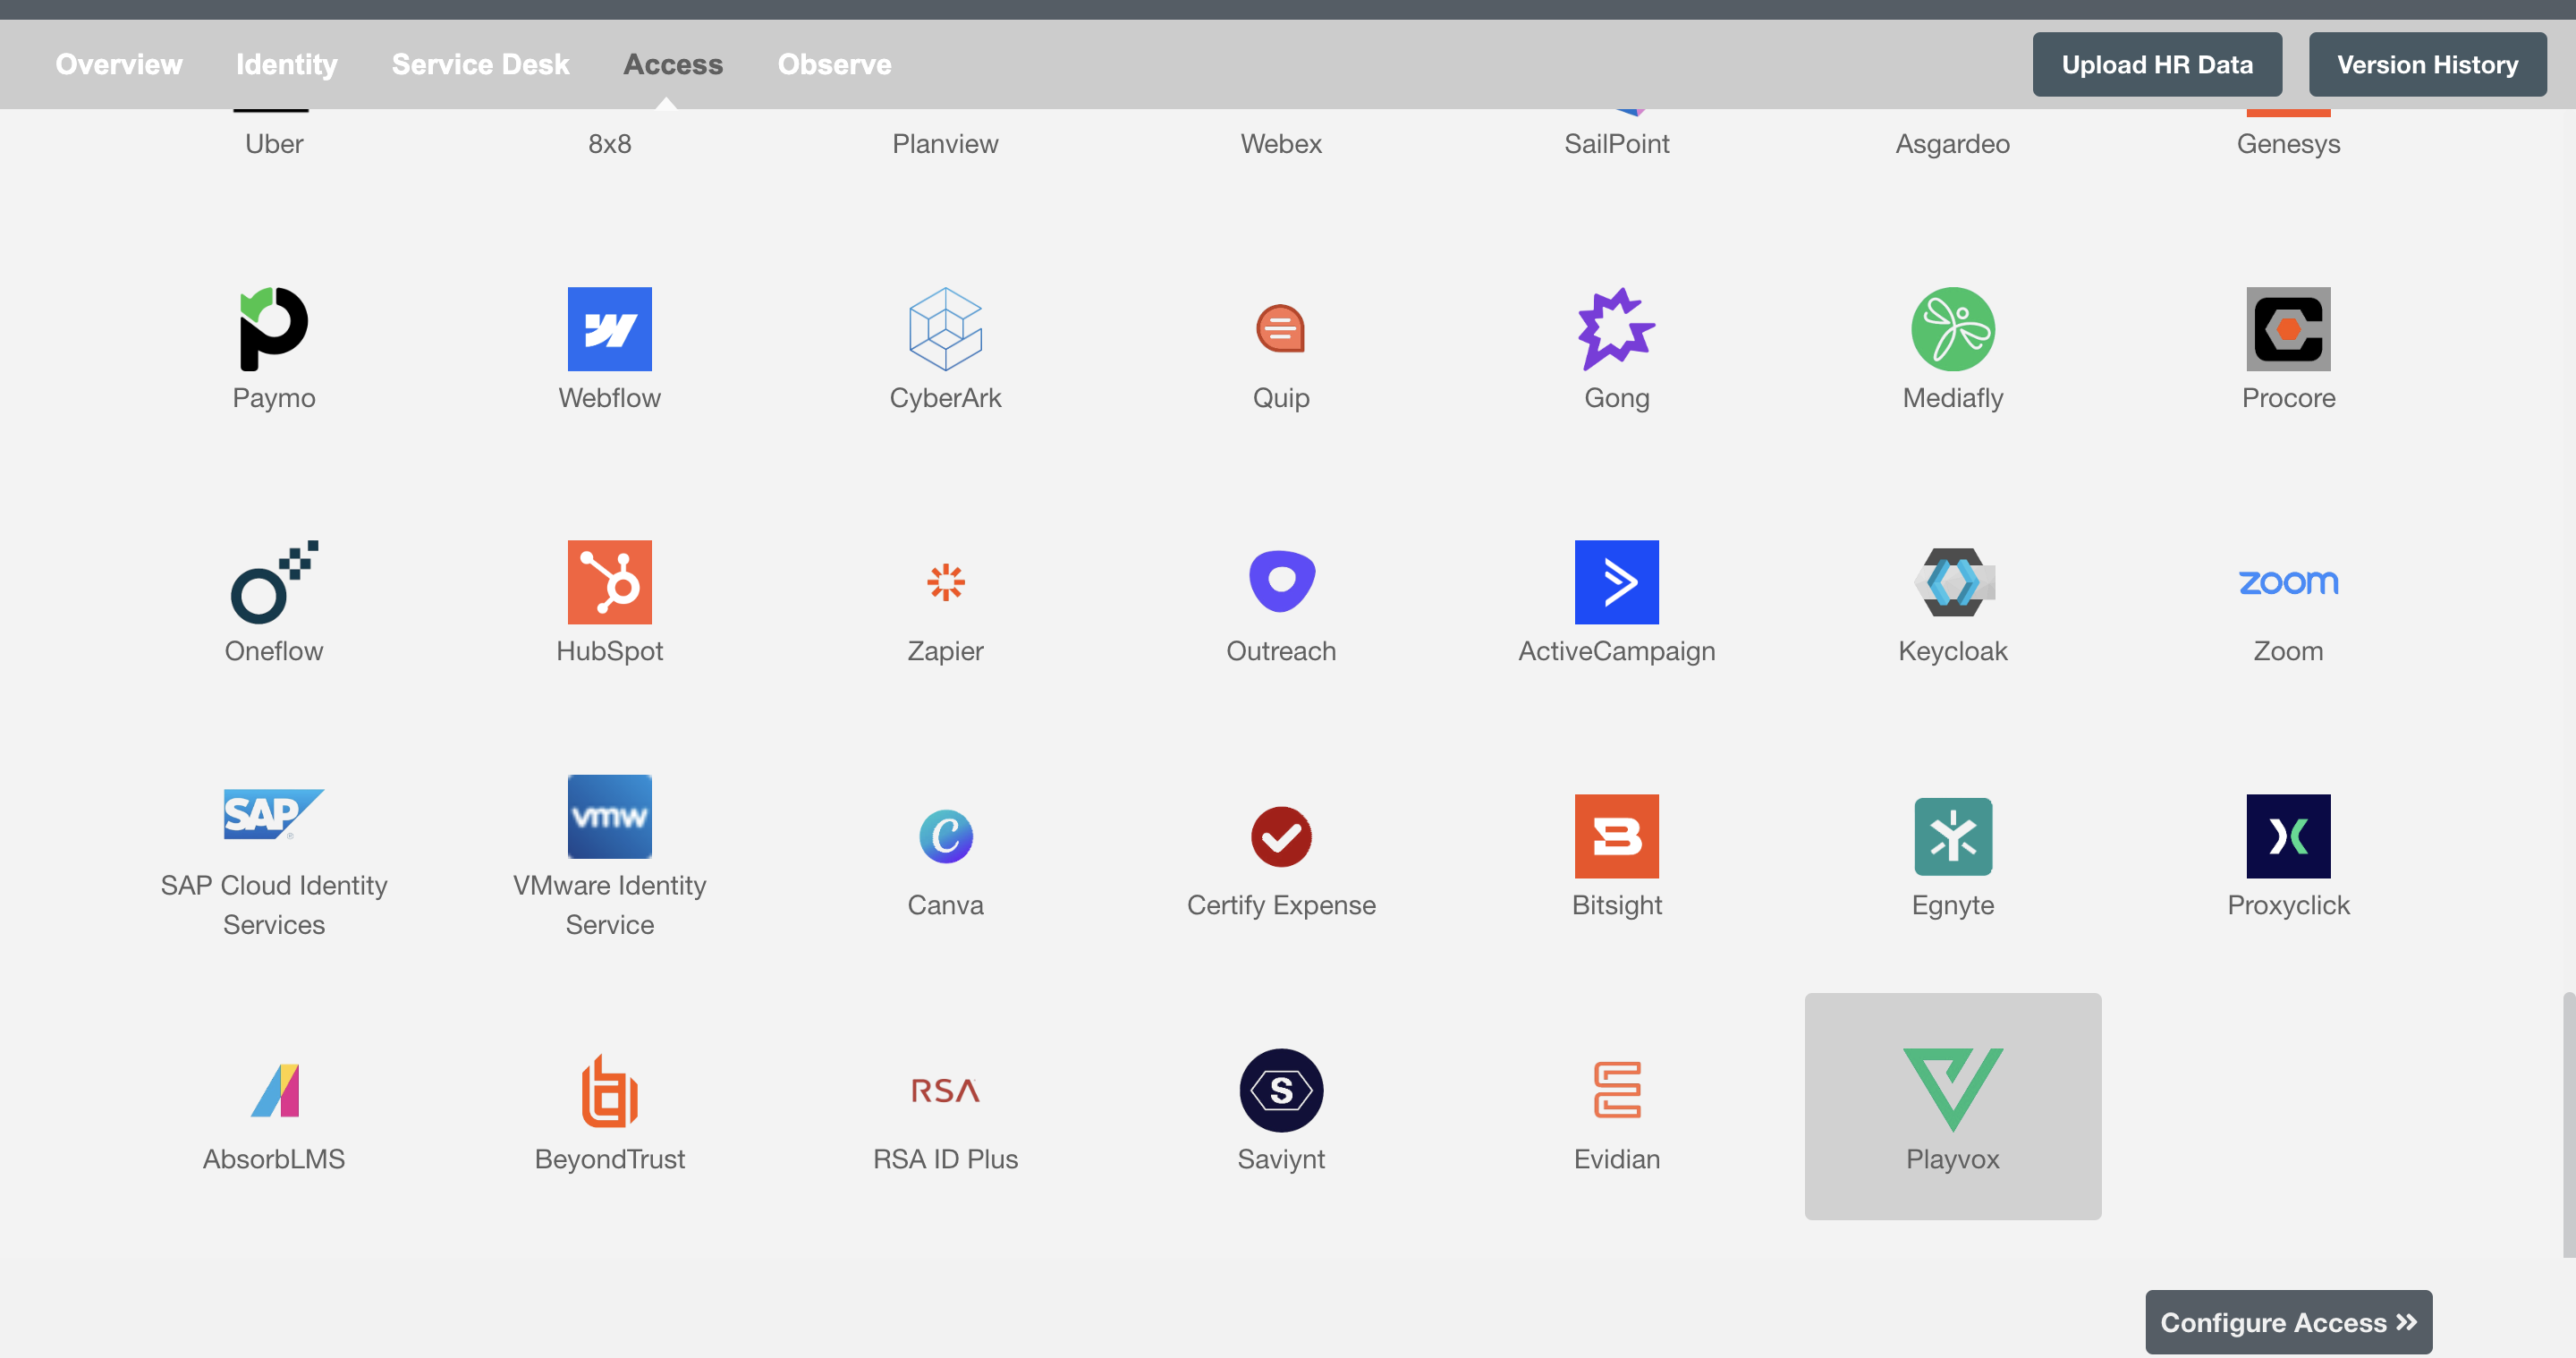Click the Access tab
The image size is (2576, 1358).
[x=673, y=63]
